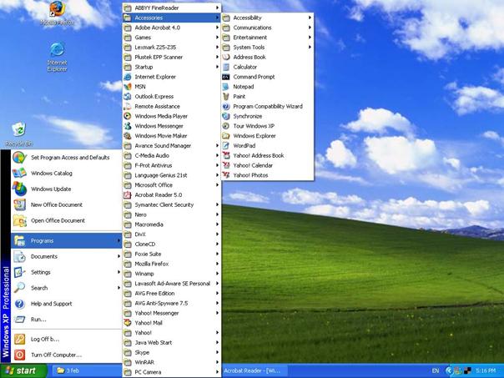Open Paint from the Accessories submenu
This screenshot has width=504, height=378.
[239, 96]
